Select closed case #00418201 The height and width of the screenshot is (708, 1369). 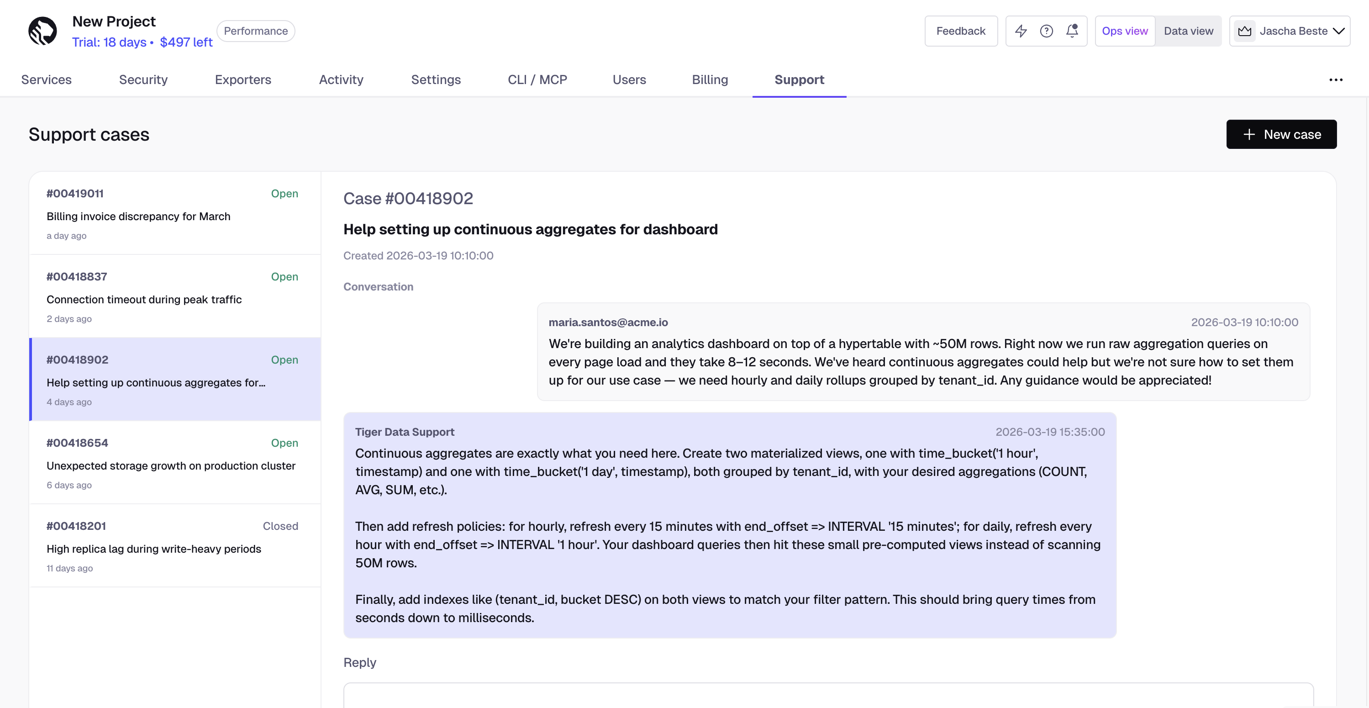174,546
